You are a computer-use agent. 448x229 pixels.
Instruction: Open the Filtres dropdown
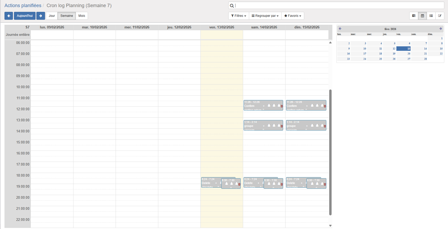(x=239, y=16)
